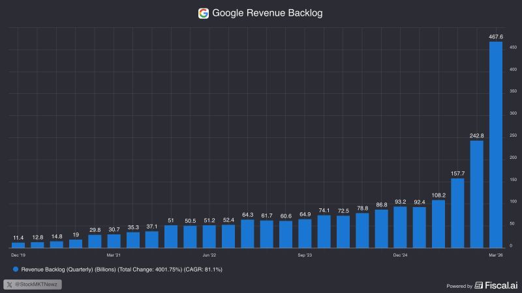522x293 pixels.
Task: Click the Dec '24 x-axis label
Action: [400, 255]
